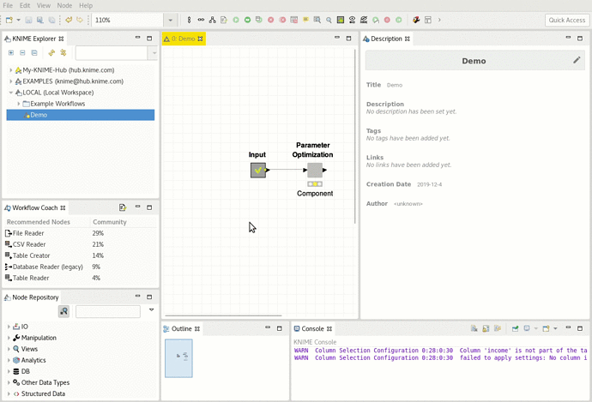Click the Redo arrow icon

click(80, 20)
